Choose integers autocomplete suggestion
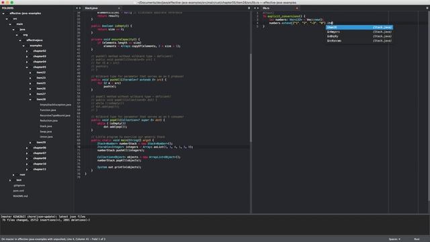The height and width of the screenshot is (242, 430). (359, 32)
